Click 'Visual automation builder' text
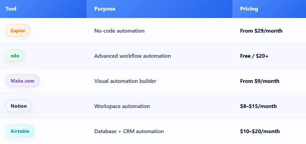The image size is (306, 144). point(125,81)
